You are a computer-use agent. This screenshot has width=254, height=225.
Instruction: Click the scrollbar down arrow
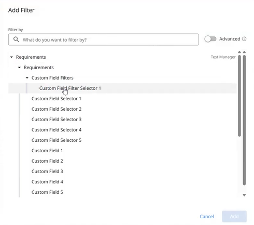pyautogui.click(x=244, y=195)
